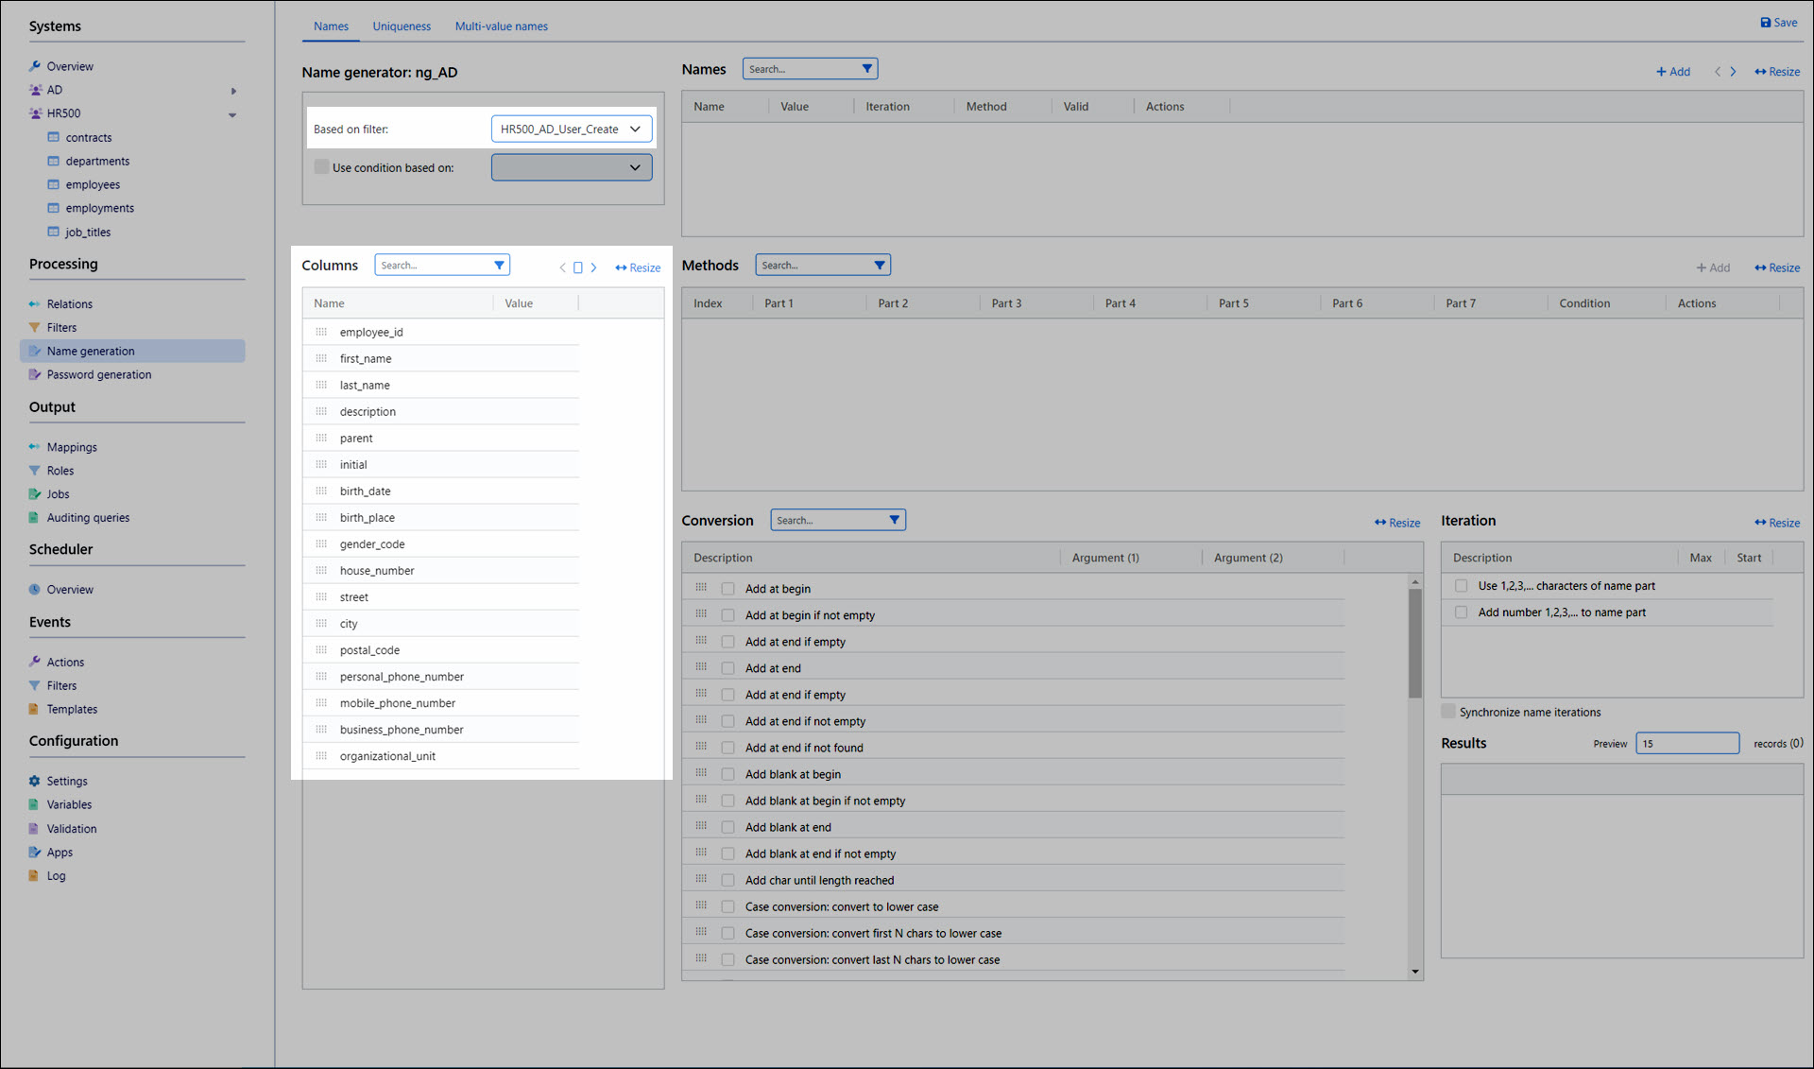Click the Conversion search filter funnel icon
1814x1069 pixels.
(894, 520)
